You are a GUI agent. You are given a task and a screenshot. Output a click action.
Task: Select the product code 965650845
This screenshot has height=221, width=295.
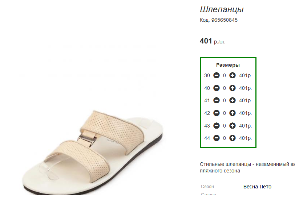click(225, 20)
